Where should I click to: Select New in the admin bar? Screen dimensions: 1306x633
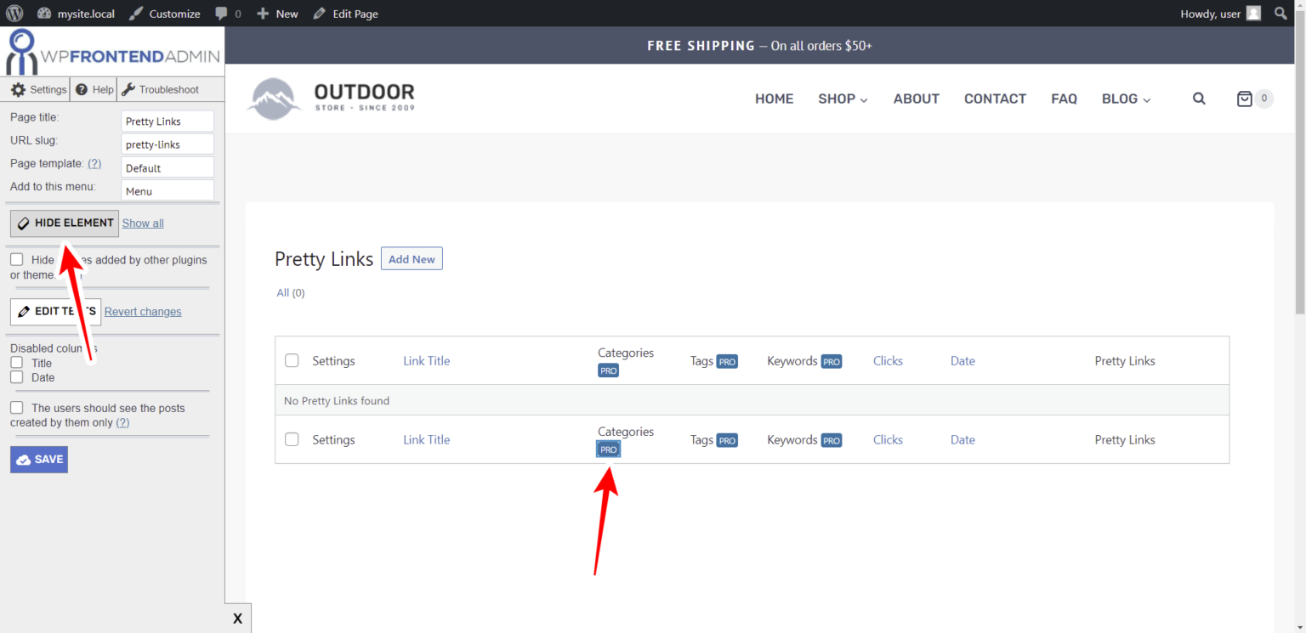click(x=276, y=13)
